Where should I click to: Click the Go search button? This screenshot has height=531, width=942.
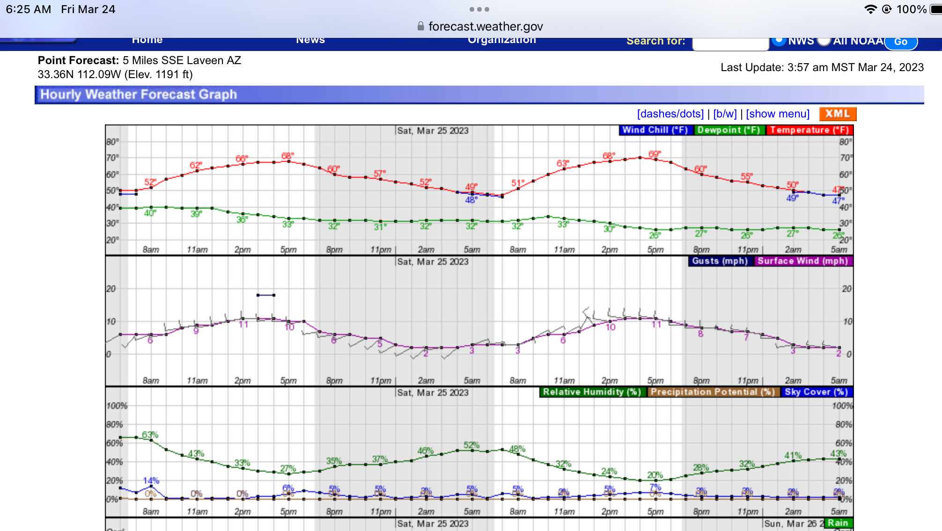pos(901,42)
